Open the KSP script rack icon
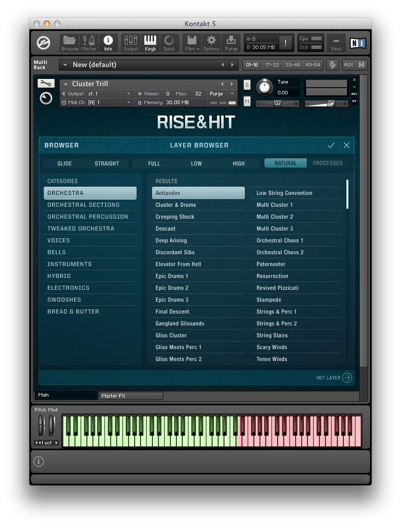The height and width of the screenshot is (526, 401). click(332, 65)
